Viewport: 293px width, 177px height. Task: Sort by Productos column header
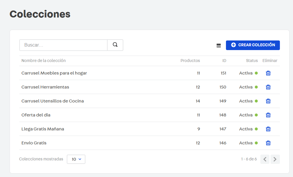pyautogui.click(x=190, y=61)
